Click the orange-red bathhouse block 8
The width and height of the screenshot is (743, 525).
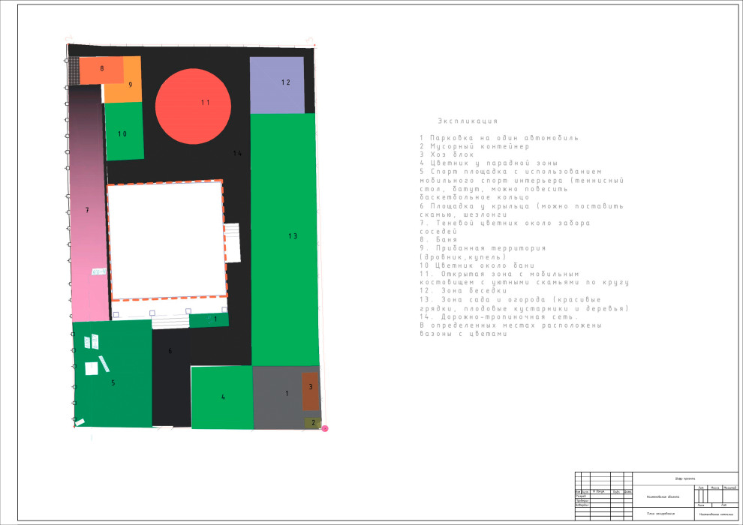click(x=101, y=70)
